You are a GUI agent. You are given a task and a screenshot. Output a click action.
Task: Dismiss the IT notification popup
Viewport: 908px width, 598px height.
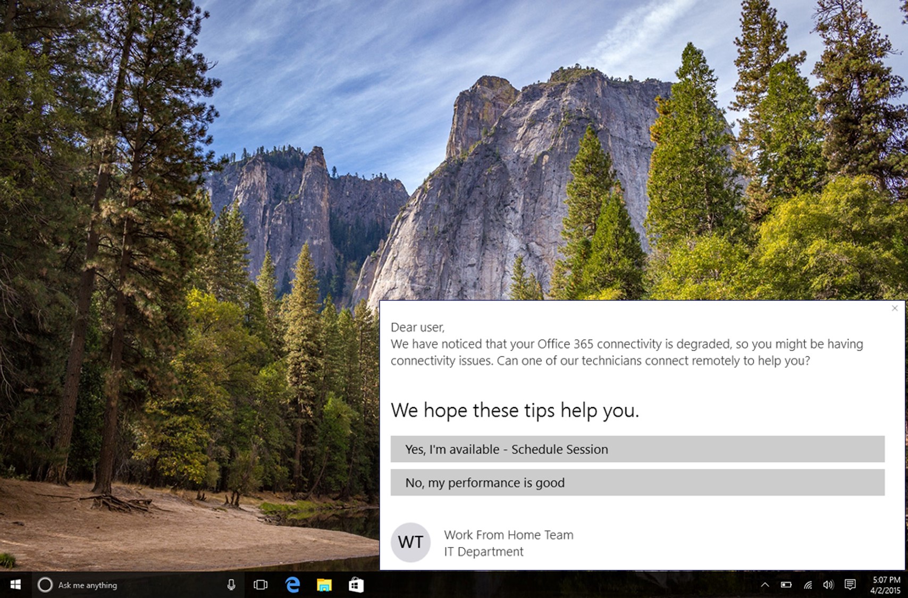(895, 308)
